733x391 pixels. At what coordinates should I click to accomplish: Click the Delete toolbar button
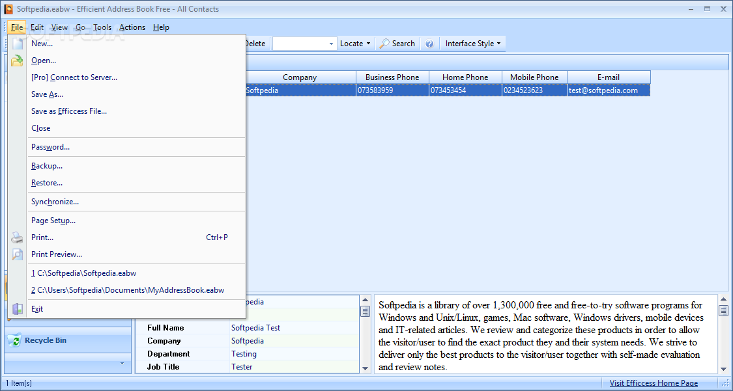tap(255, 44)
